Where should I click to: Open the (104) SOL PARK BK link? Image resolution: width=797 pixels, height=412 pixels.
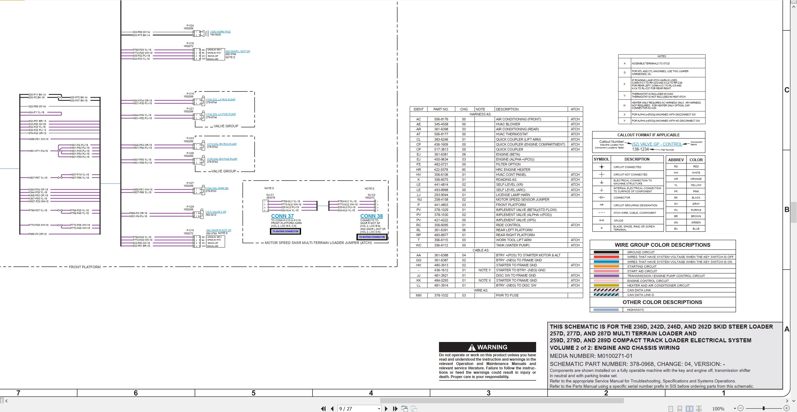tap(217, 188)
